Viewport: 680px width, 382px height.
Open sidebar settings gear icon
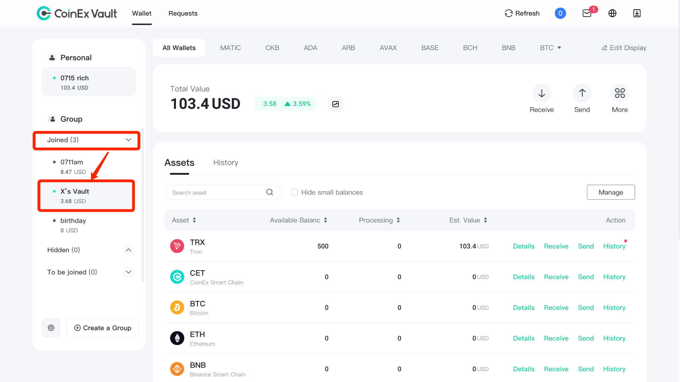[51, 328]
